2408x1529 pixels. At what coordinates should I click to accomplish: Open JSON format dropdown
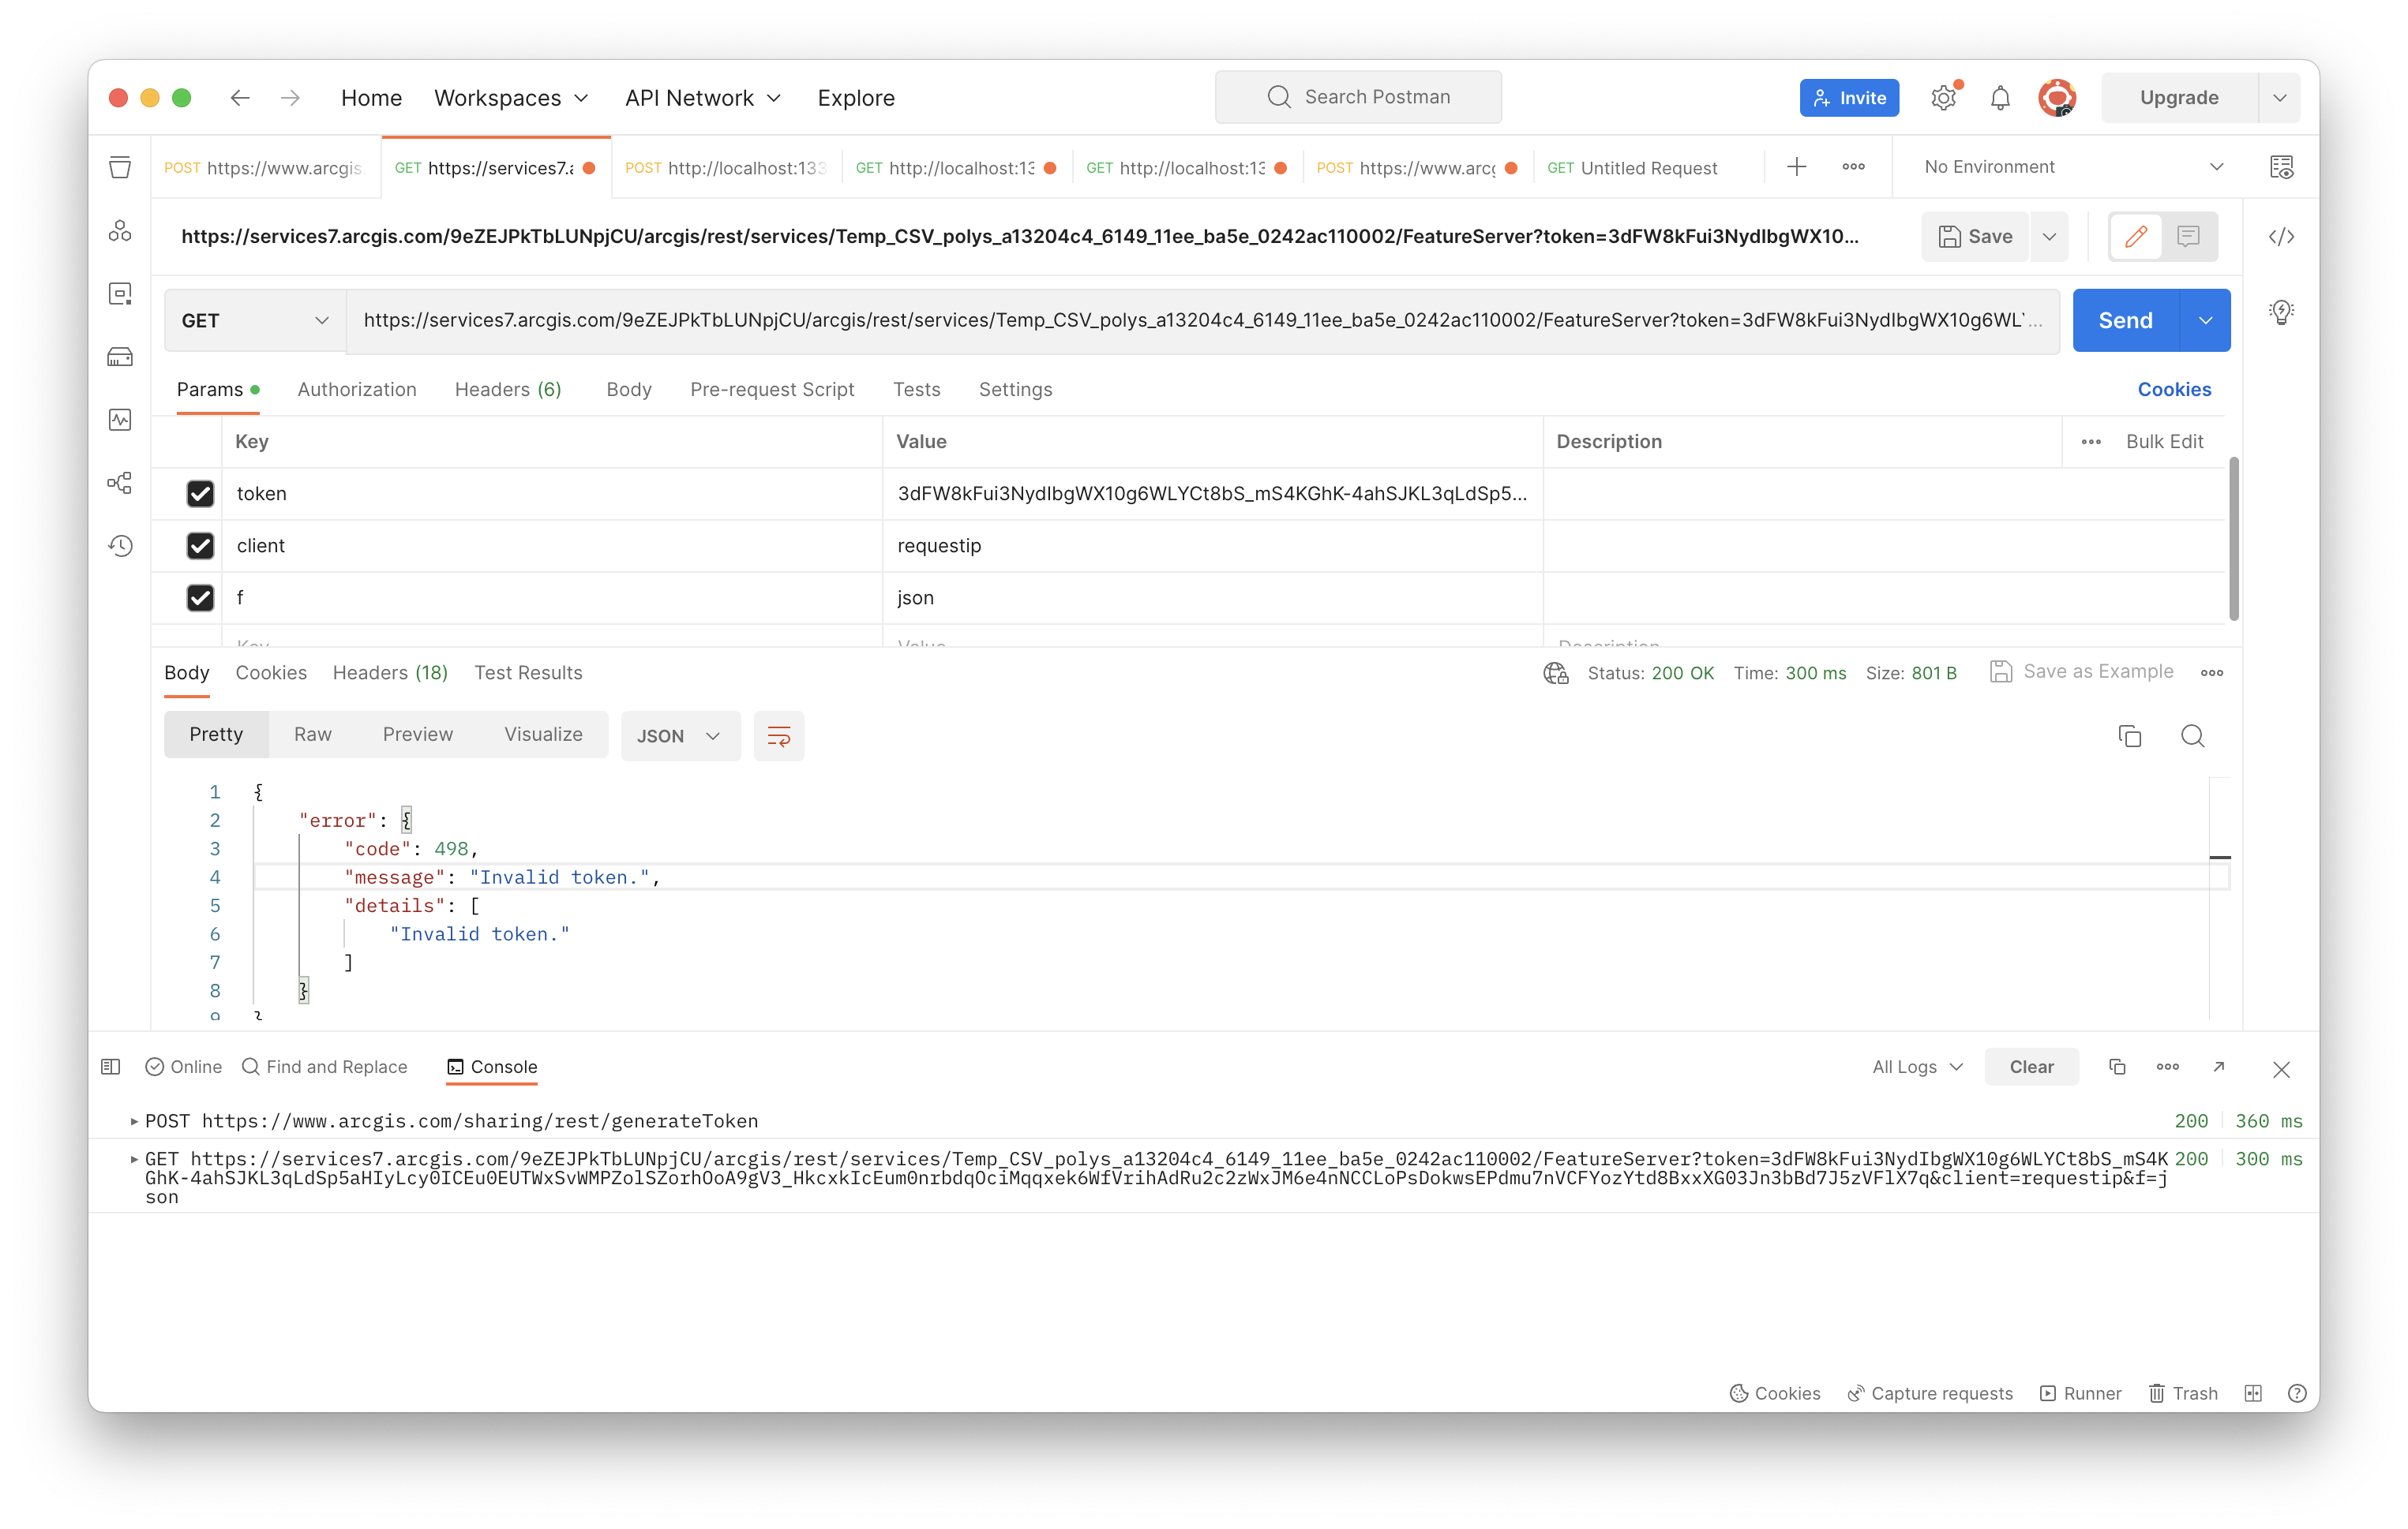click(680, 737)
